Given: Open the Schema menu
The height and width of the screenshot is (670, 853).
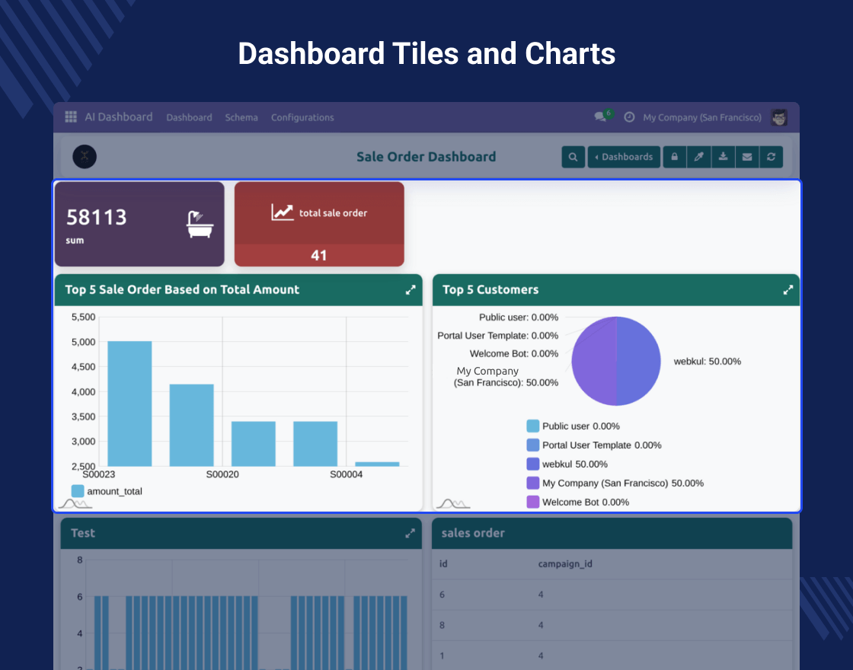Looking at the screenshot, I should (241, 117).
